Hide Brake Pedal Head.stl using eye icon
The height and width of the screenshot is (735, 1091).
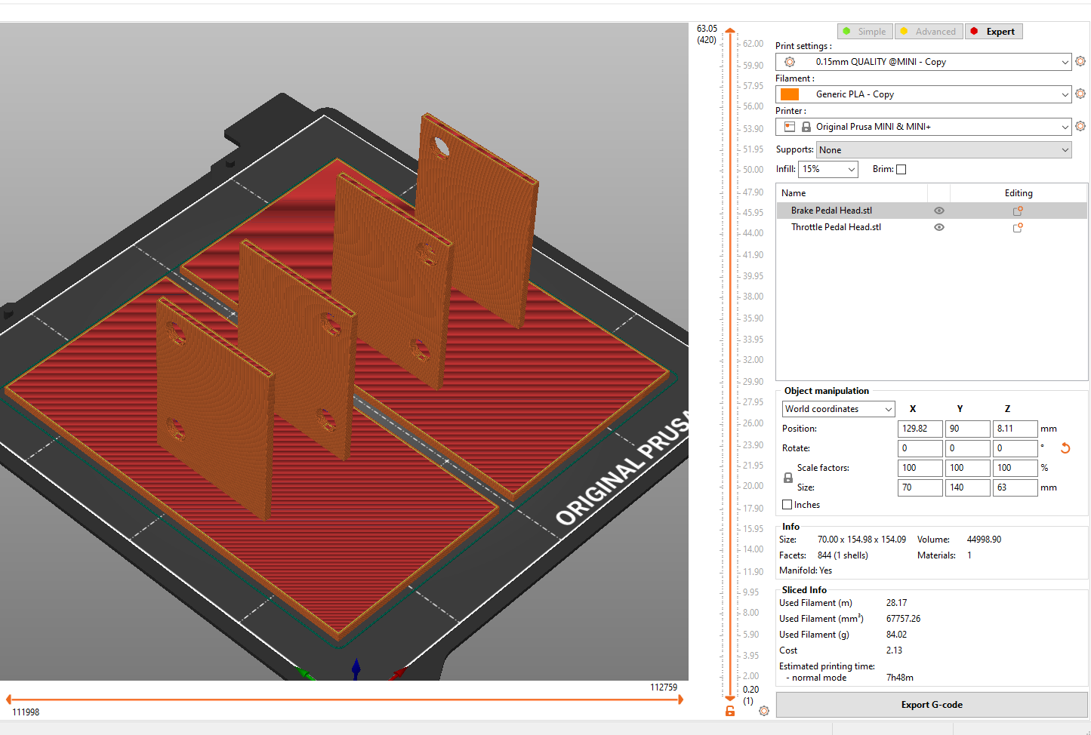[x=939, y=211]
